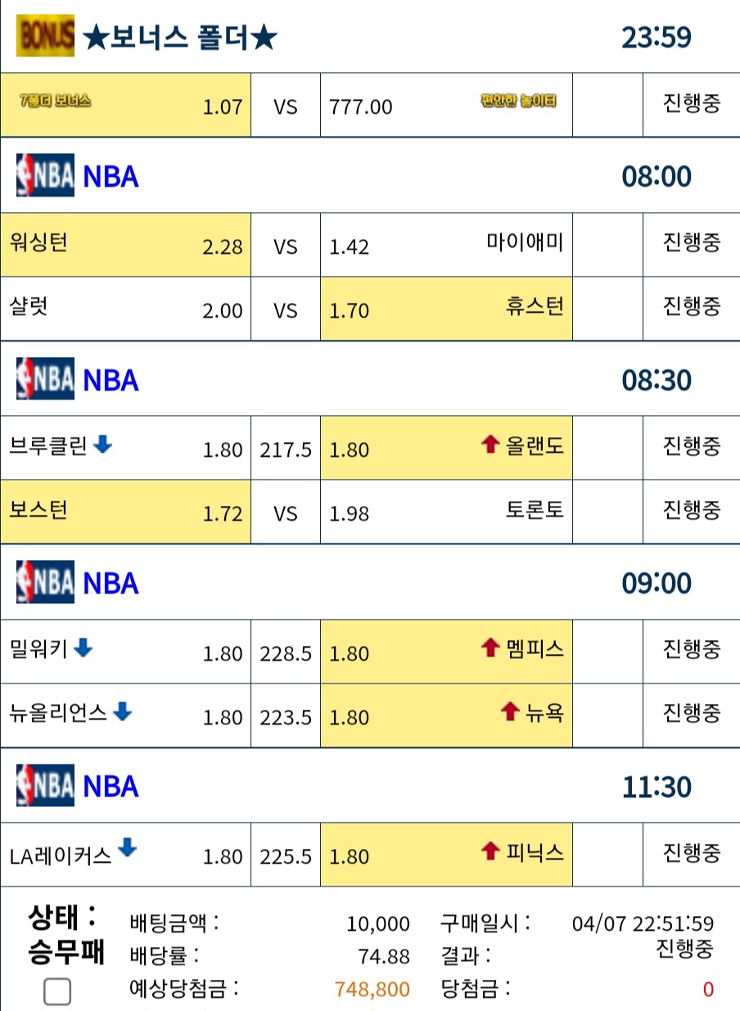This screenshot has width=740, height=1011.
Task: Choose 토론토 at 1.98 odds
Action: click(x=446, y=512)
